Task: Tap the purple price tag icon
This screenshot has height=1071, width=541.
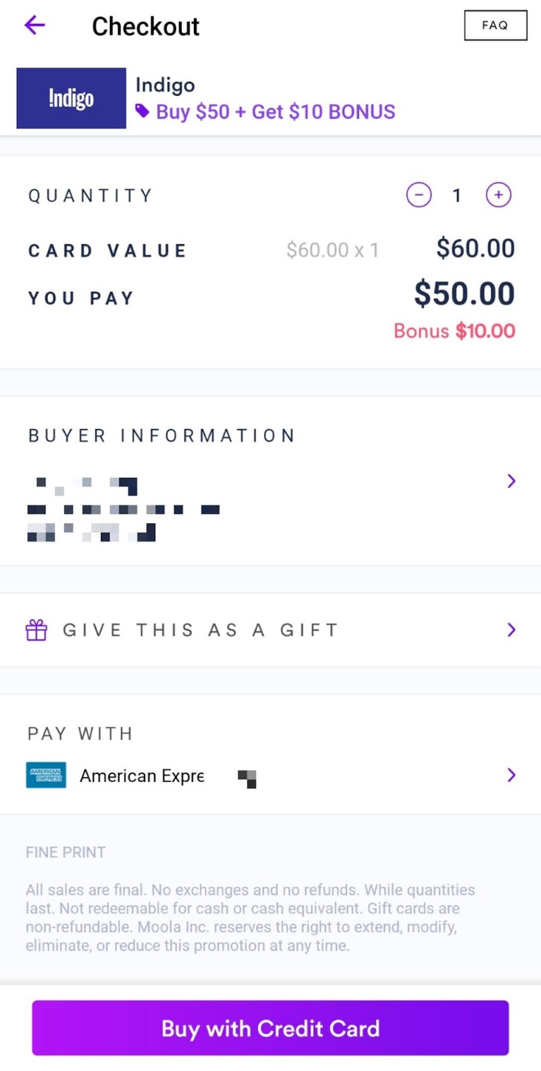Action: 142,111
